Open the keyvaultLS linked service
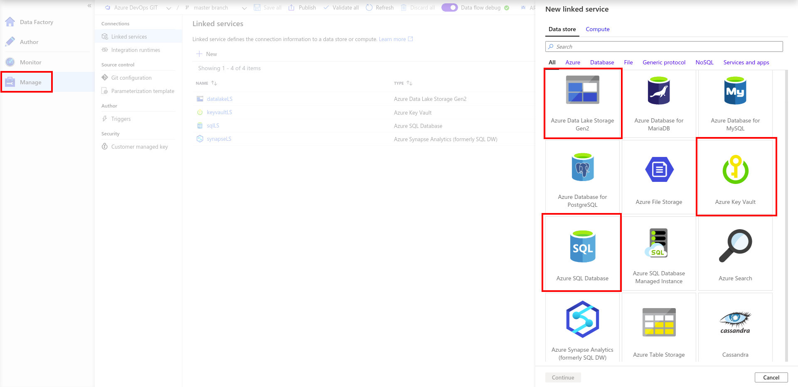Viewport: 798px width, 387px height. [x=219, y=113]
